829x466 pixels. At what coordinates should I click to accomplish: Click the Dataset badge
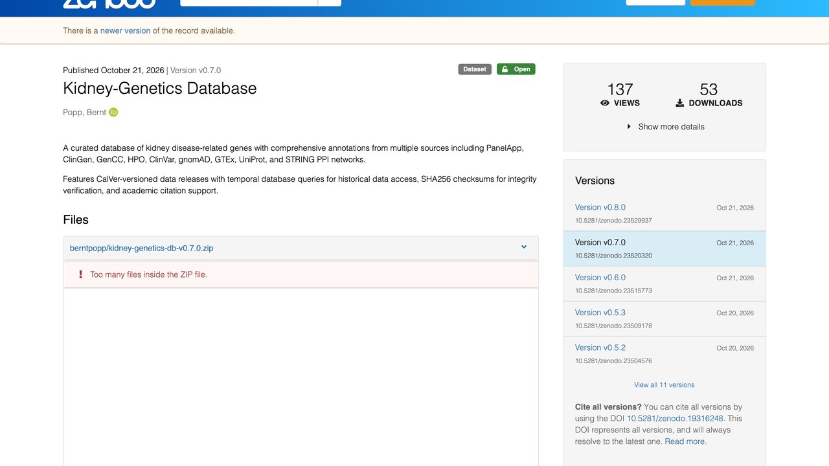pyautogui.click(x=475, y=69)
